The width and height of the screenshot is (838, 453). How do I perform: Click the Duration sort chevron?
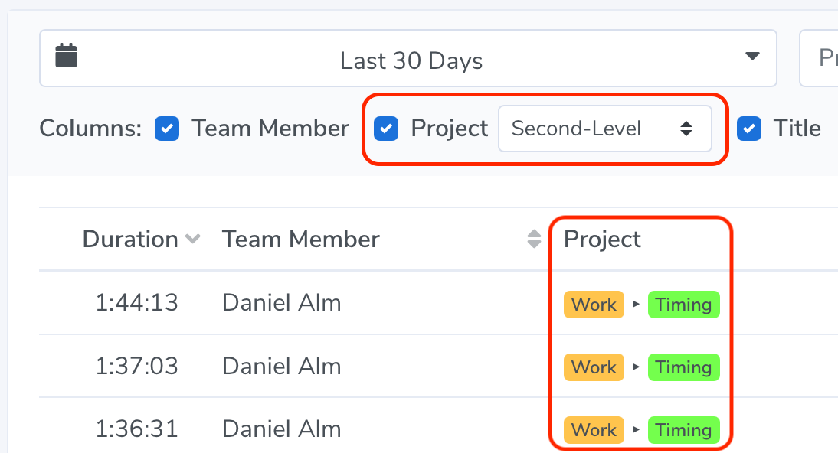tap(192, 239)
